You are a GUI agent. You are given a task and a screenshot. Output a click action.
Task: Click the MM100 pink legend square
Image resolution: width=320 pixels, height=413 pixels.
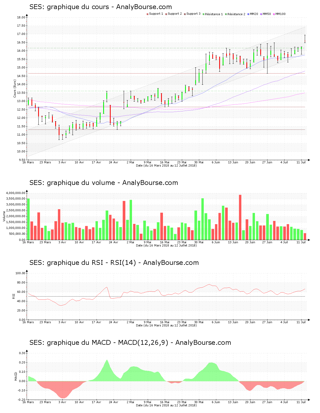click(274, 14)
